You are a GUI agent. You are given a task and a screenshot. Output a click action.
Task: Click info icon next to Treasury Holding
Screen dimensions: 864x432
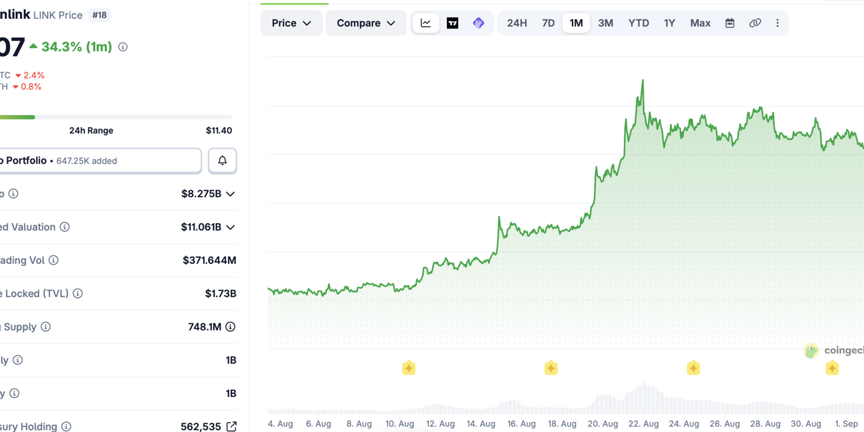[x=66, y=427]
